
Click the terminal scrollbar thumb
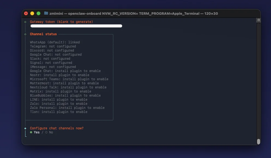258,142
